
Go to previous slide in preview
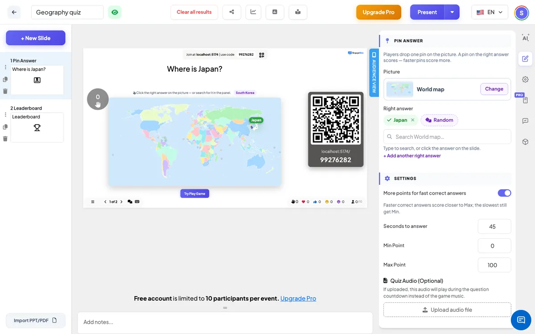pyautogui.click(x=105, y=202)
